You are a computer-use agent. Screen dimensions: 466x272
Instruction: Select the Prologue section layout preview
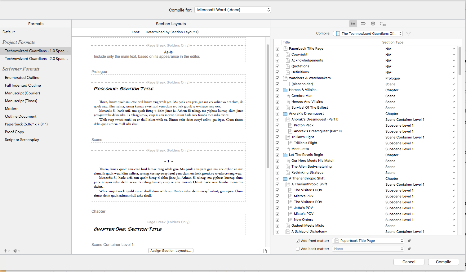coord(168,102)
